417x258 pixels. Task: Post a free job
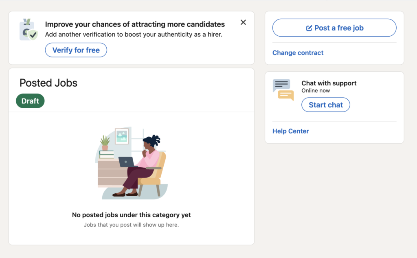pos(334,28)
